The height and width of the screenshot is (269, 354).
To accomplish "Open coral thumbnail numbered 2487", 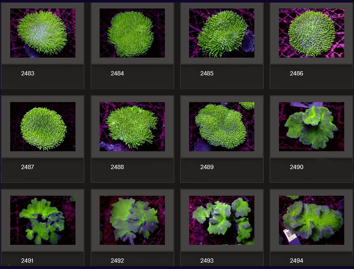I will [x=43, y=127].
